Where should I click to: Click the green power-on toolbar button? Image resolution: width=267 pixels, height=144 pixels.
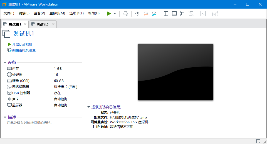click(109, 14)
